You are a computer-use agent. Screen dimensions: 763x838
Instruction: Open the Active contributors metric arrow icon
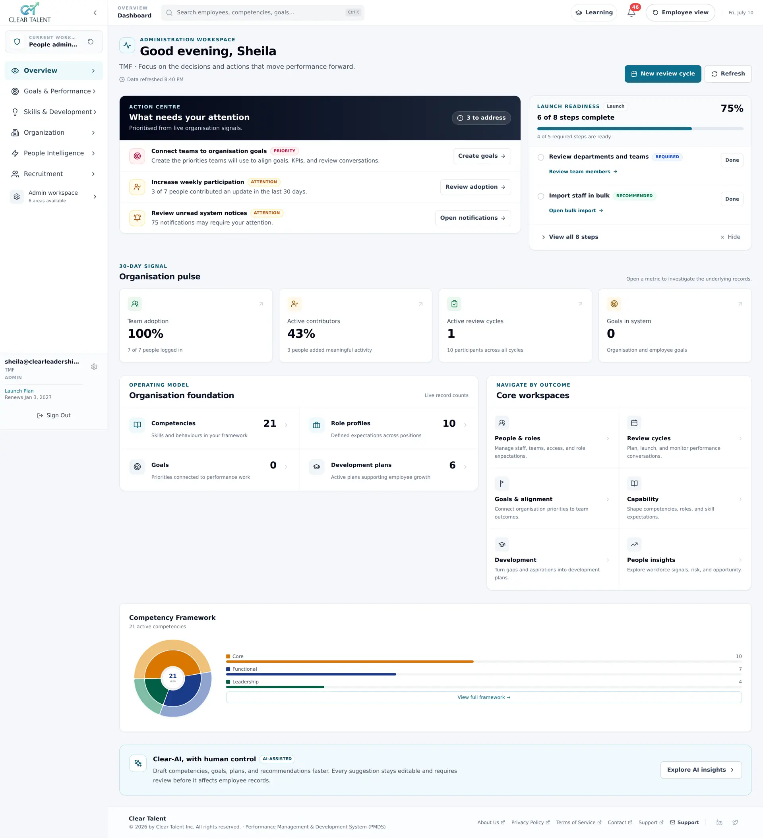pos(421,304)
